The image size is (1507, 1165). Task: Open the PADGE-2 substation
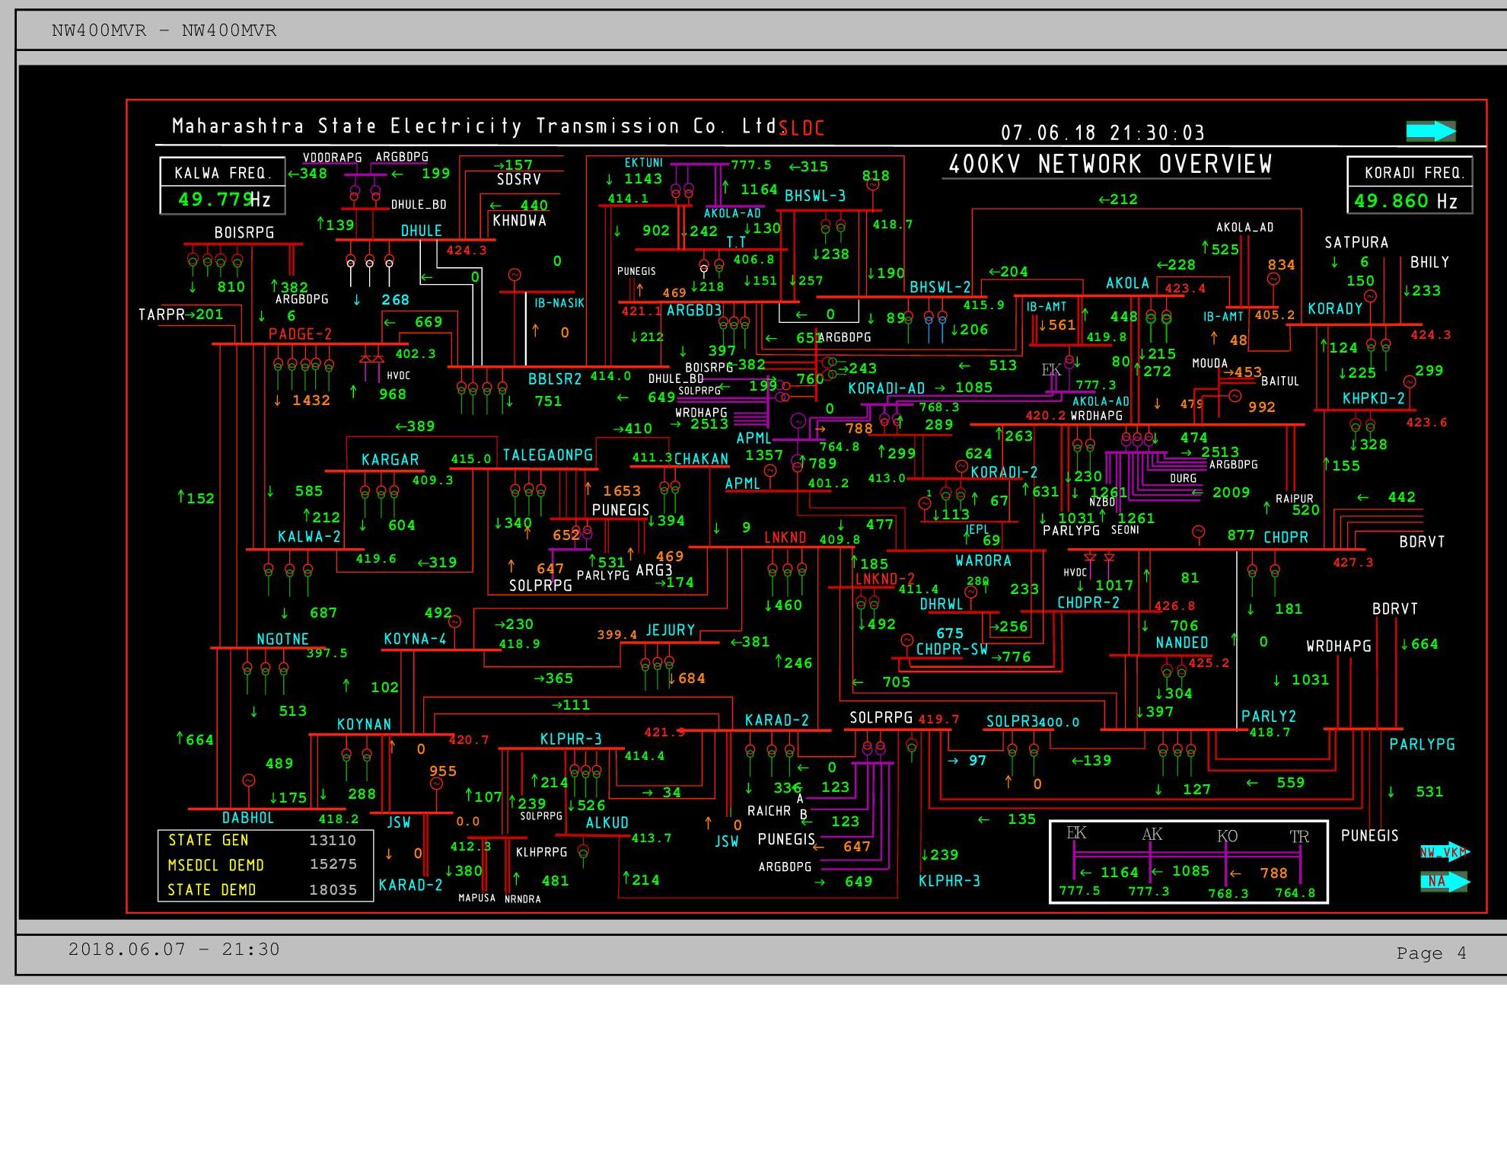[300, 334]
